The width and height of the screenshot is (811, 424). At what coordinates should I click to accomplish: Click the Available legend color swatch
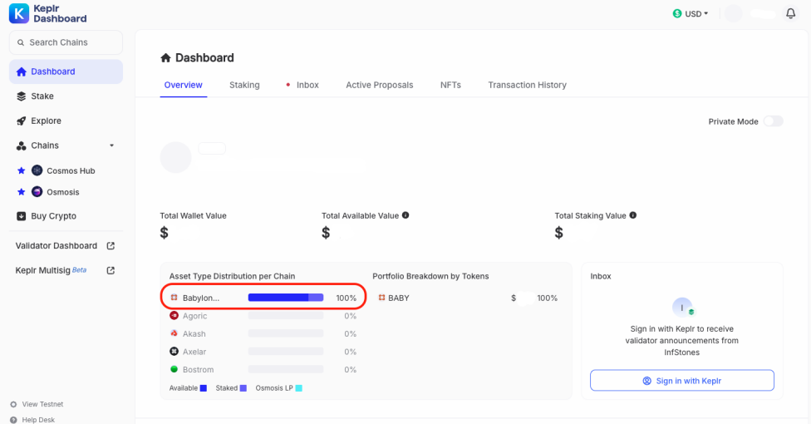204,388
